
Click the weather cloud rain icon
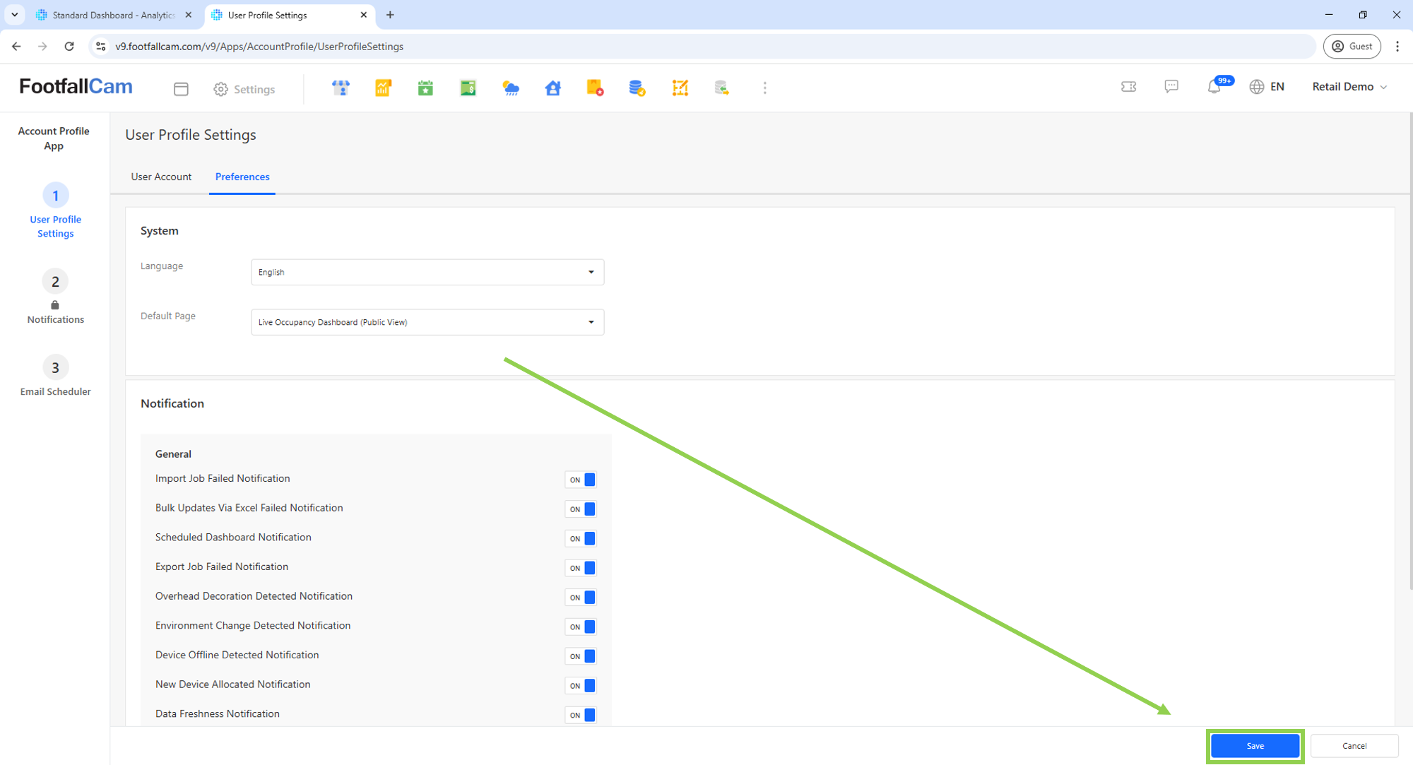coord(510,88)
